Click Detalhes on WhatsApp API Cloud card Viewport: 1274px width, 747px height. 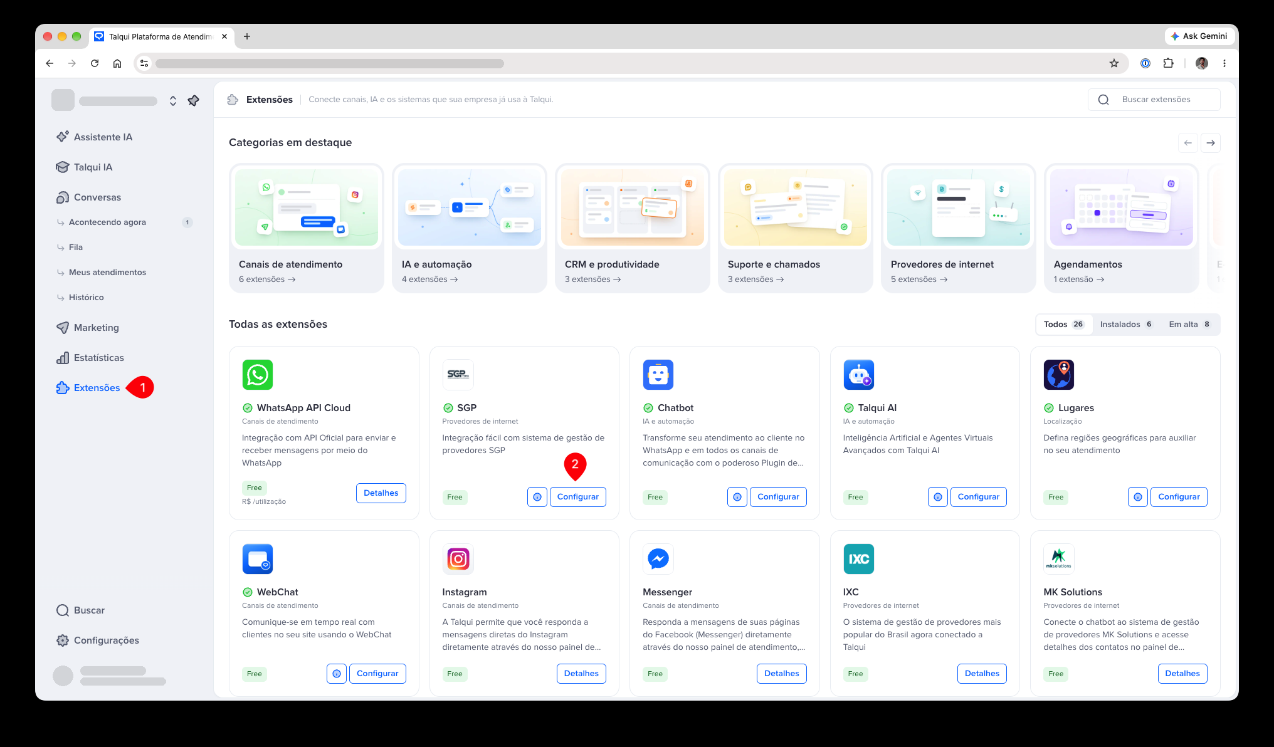(x=381, y=493)
